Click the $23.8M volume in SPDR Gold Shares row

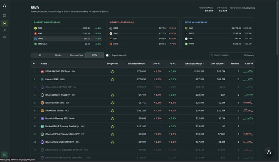click(221, 110)
